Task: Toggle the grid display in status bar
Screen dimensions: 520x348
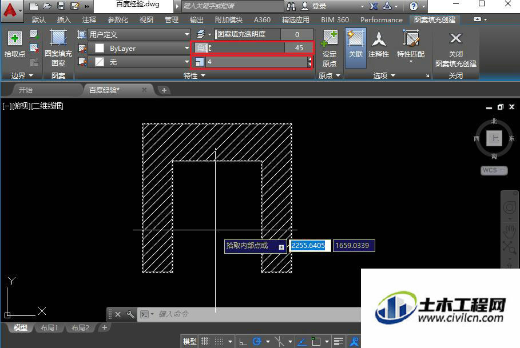Action: 205,341
